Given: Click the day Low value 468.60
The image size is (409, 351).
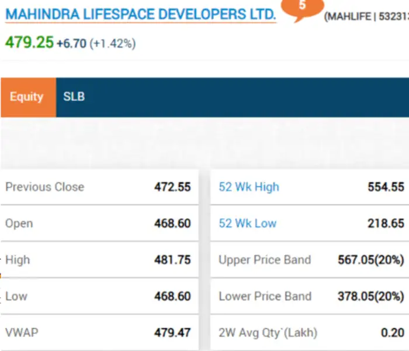Looking at the screenshot, I should (x=172, y=296).
